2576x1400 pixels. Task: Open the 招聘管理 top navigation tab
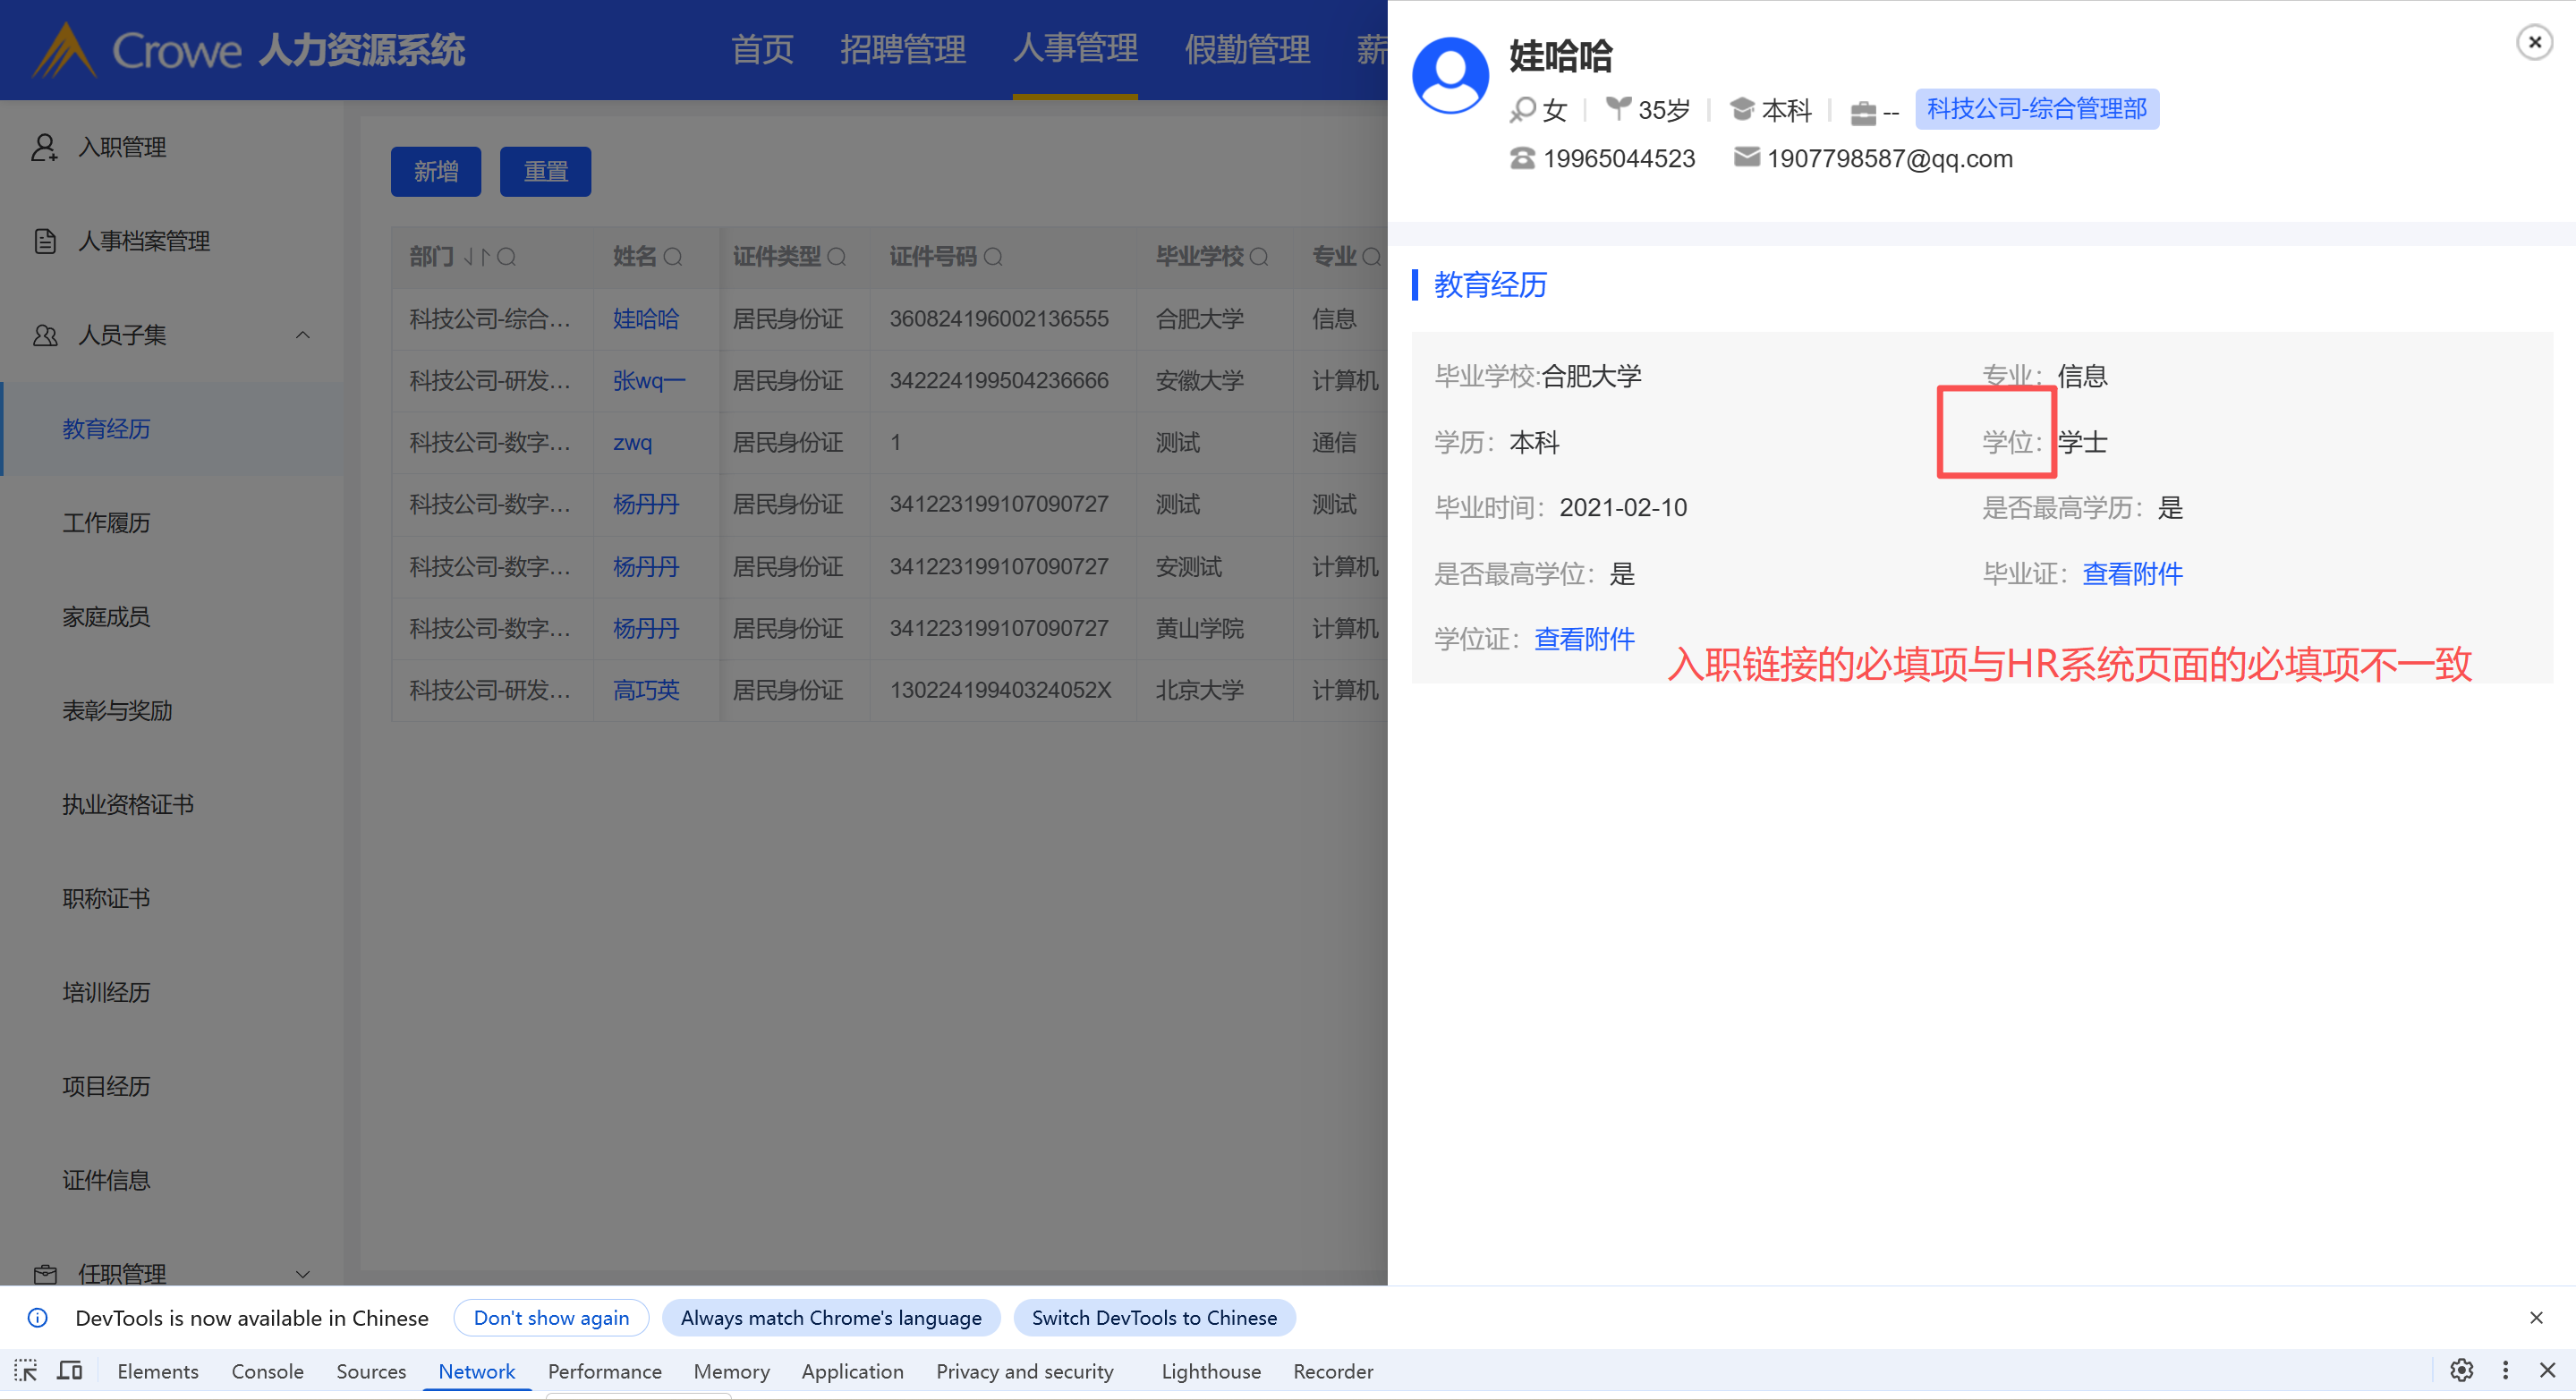tap(902, 49)
